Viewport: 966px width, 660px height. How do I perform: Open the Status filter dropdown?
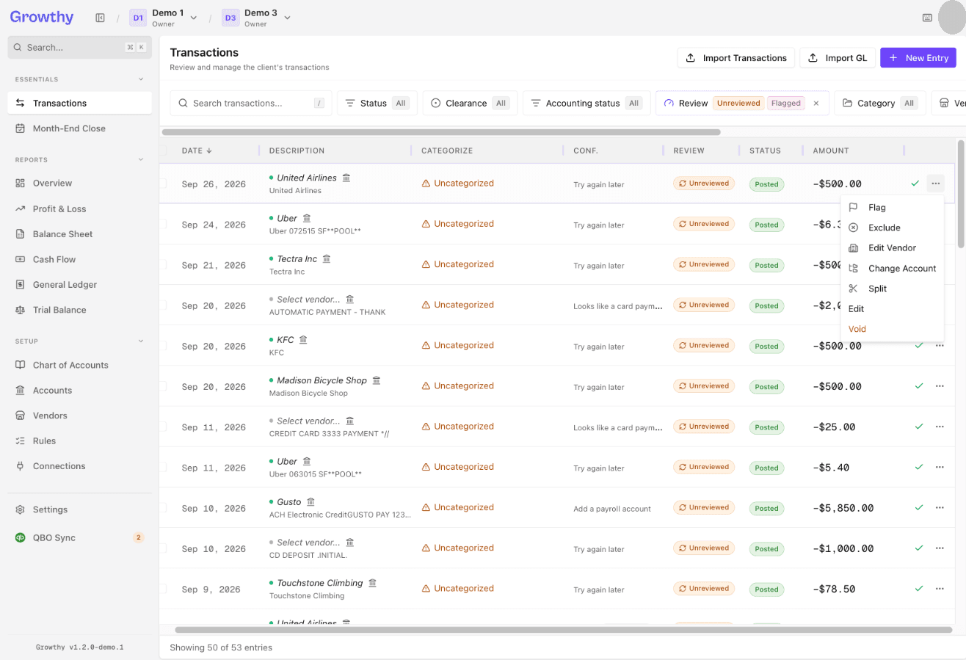[x=377, y=104]
